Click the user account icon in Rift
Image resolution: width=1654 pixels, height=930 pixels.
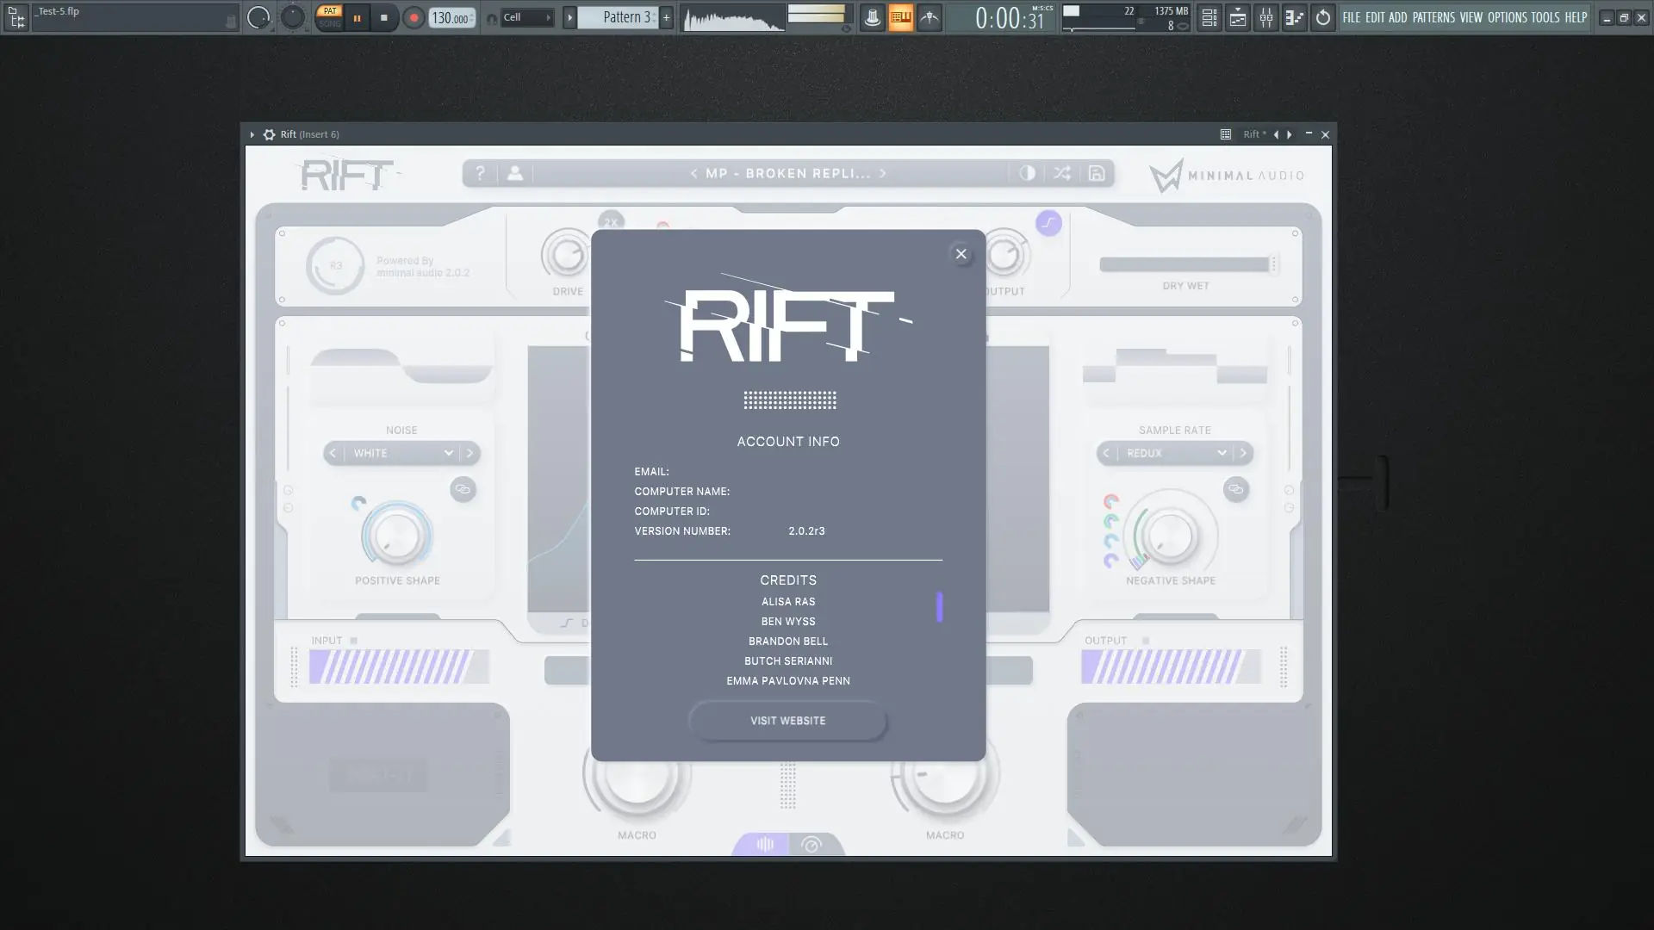514,173
